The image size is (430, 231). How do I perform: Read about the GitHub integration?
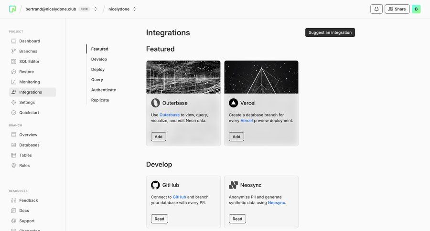(x=159, y=219)
